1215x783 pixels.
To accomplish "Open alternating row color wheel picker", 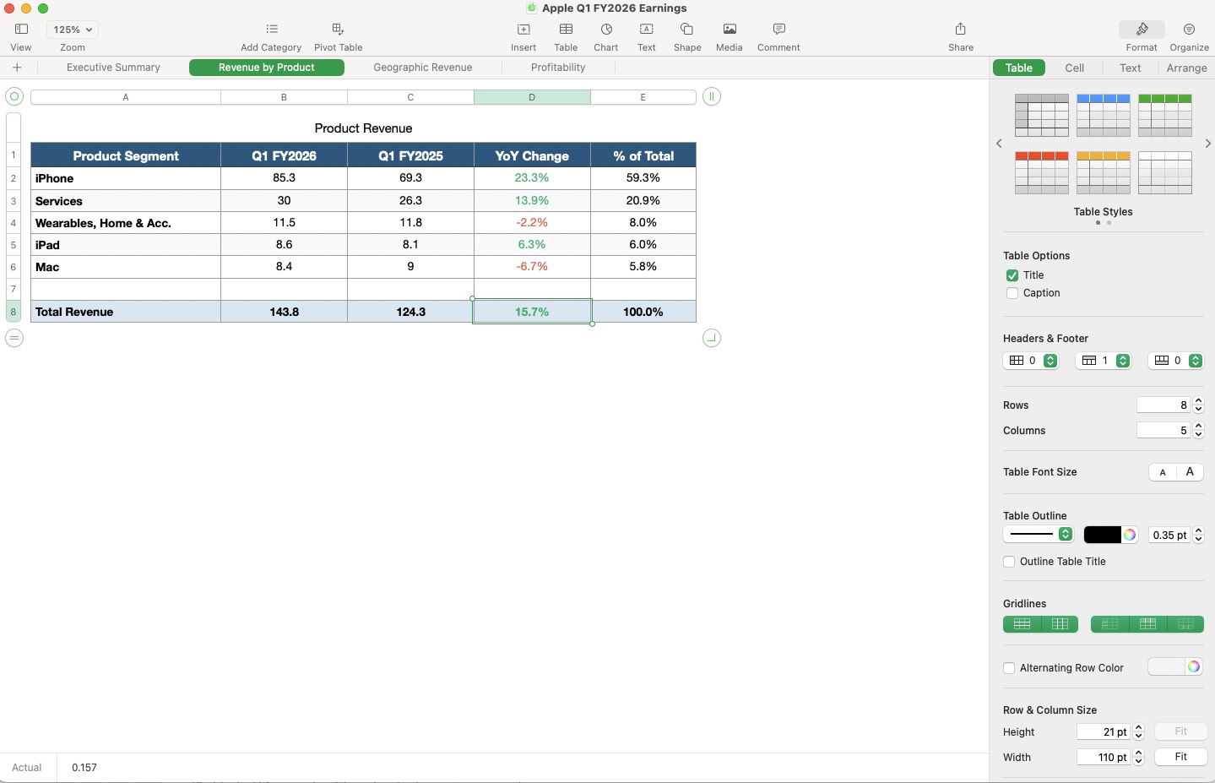I will point(1194,667).
